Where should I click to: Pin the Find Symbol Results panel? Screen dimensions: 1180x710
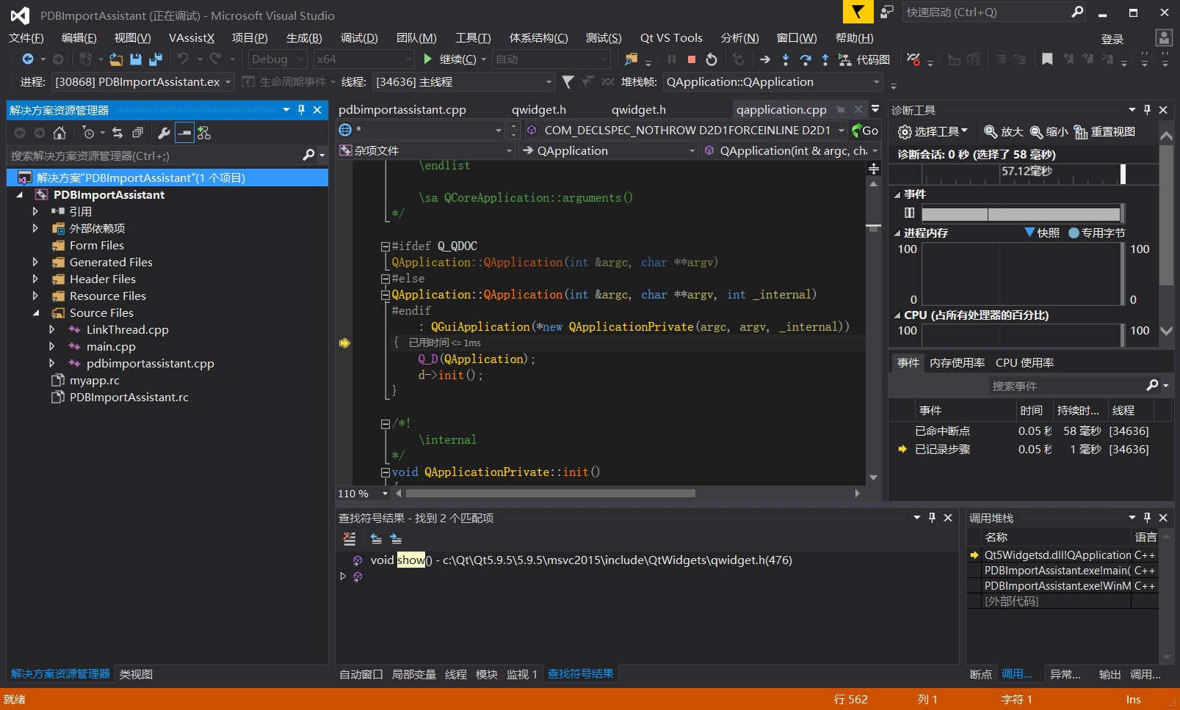coord(932,518)
